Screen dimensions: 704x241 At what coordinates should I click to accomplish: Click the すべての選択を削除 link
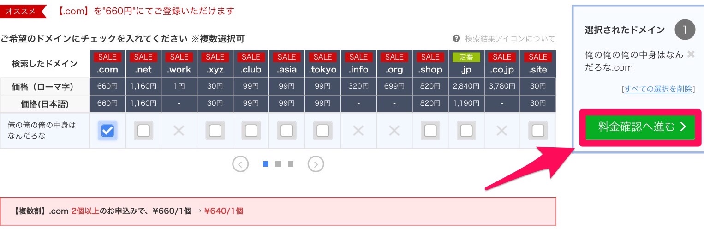pos(658,89)
